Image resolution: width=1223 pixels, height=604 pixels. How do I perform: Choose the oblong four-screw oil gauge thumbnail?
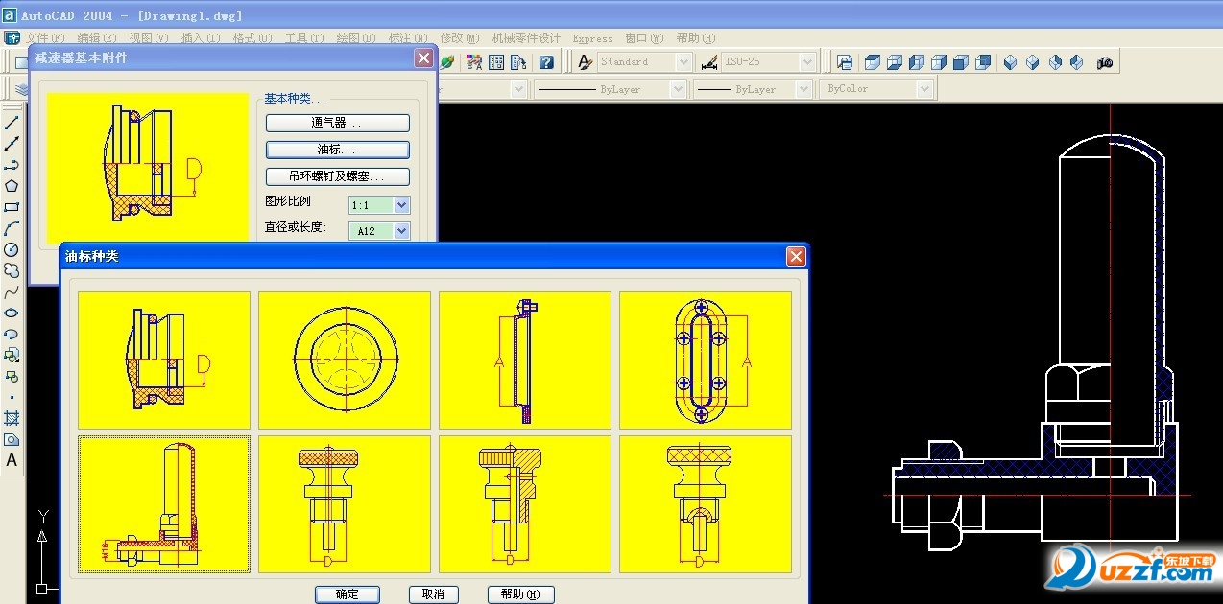point(706,360)
